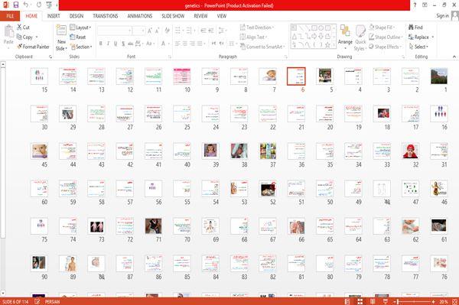Collapse the ribbon with the arrow
The width and height of the screenshot is (459, 305).
point(454,57)
